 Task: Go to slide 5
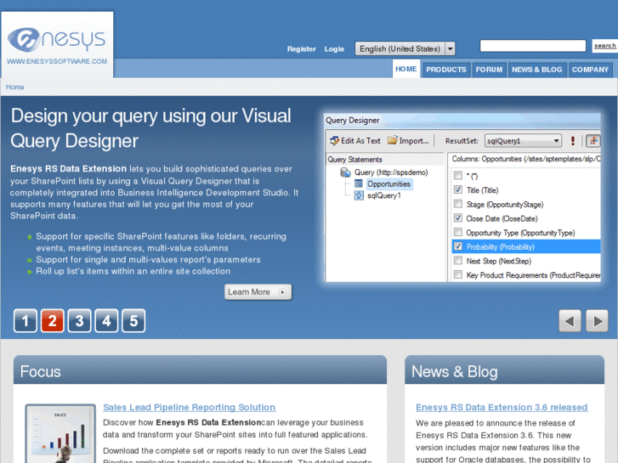coord(133,321)
